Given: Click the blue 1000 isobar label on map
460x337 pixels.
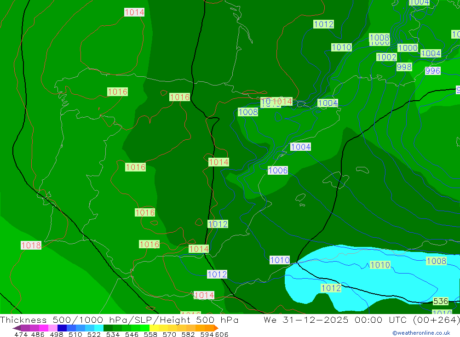Looking at the screenshot, I should coord(408,48).
